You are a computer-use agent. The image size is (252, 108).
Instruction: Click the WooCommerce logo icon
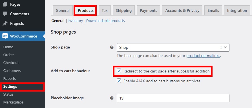coord(5,36)
